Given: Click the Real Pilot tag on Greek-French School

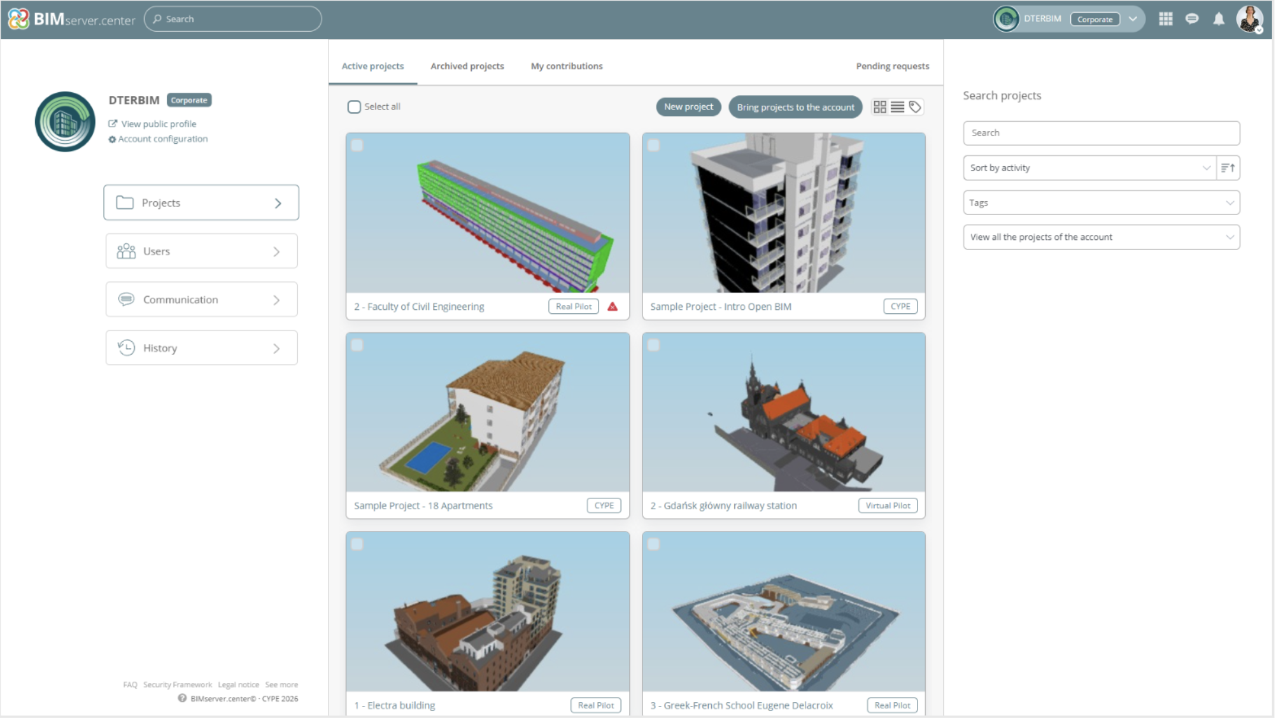Looking at the screenshot, I should pos(892,705).
